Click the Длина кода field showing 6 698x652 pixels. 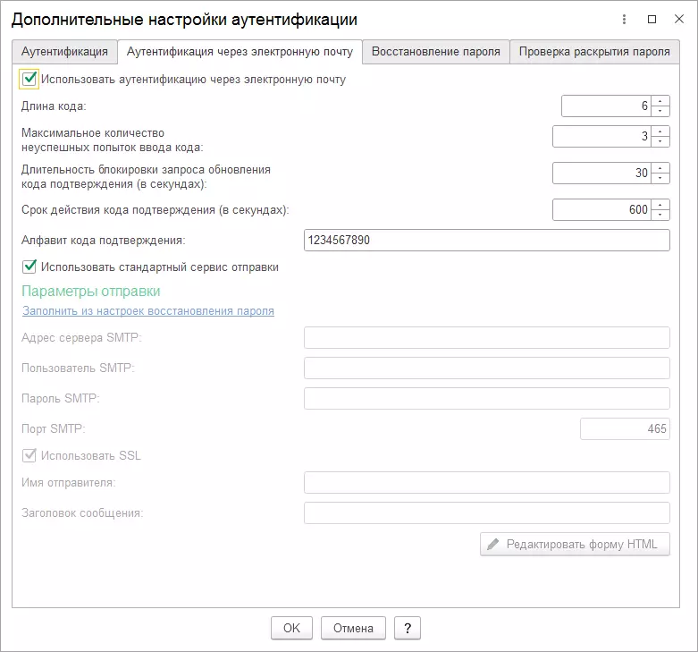(x=606, y=106)
